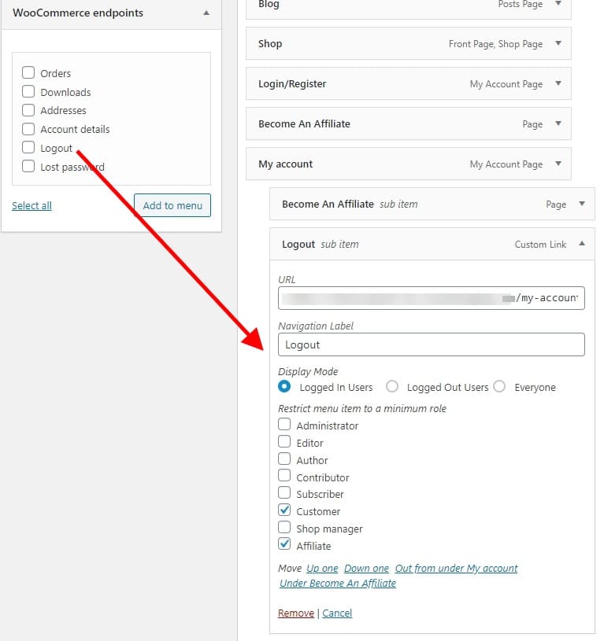The width and height of the screenshot is (604, 641).
Task: Expand the top-level Become An Affiliate item
Action: pyautogui.click(x=558, y=123)
